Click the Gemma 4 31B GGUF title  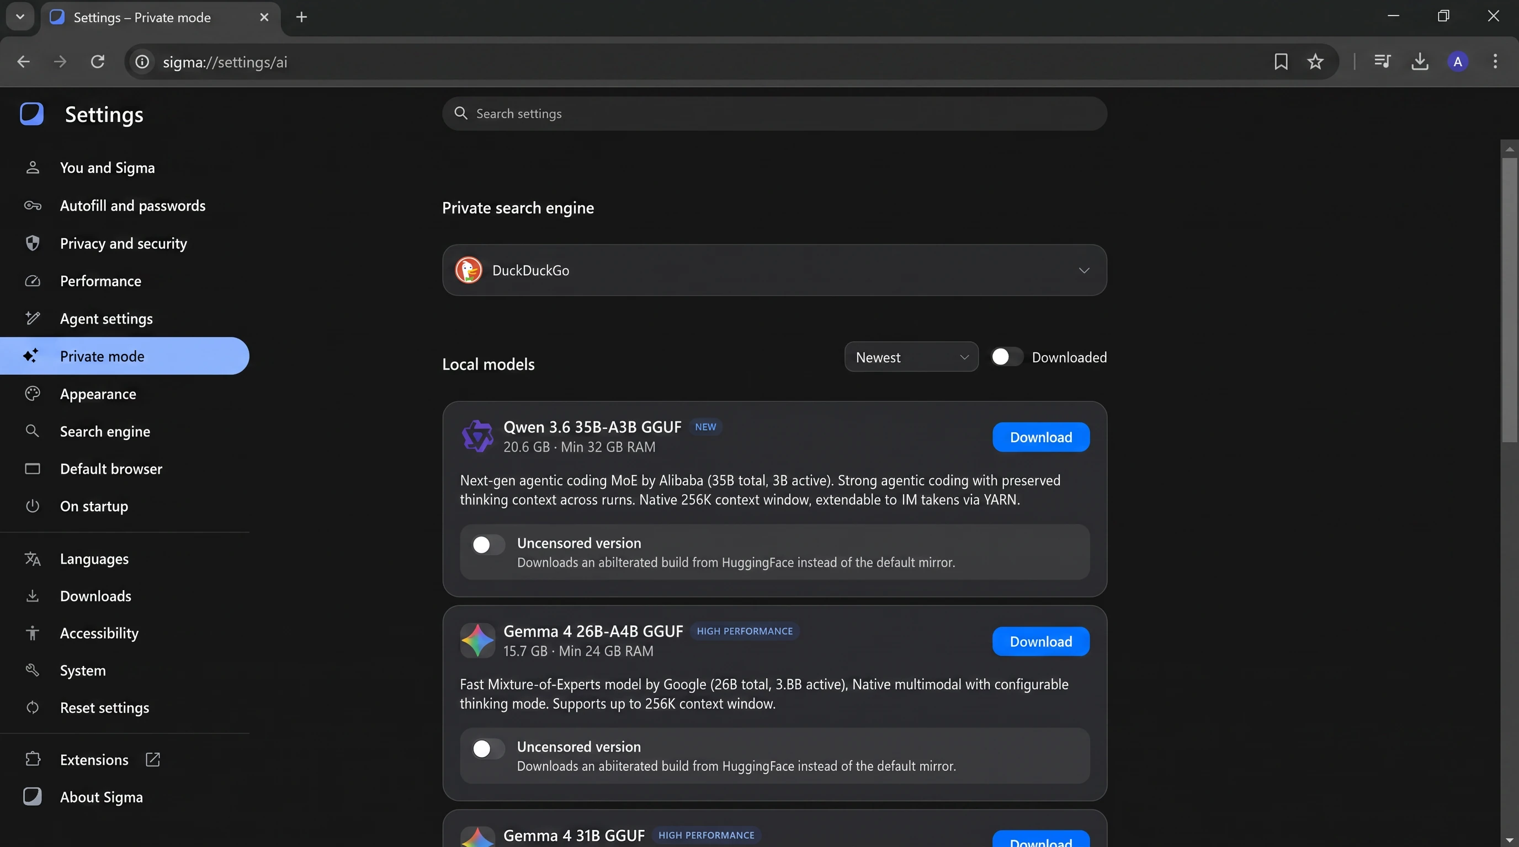tap(573, 835)
